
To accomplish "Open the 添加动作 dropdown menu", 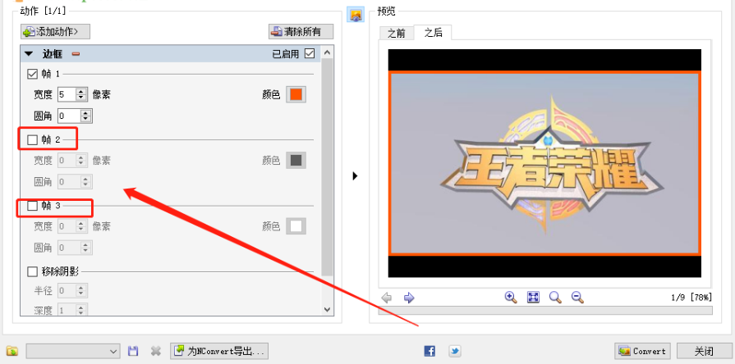I will coord(55,32).
